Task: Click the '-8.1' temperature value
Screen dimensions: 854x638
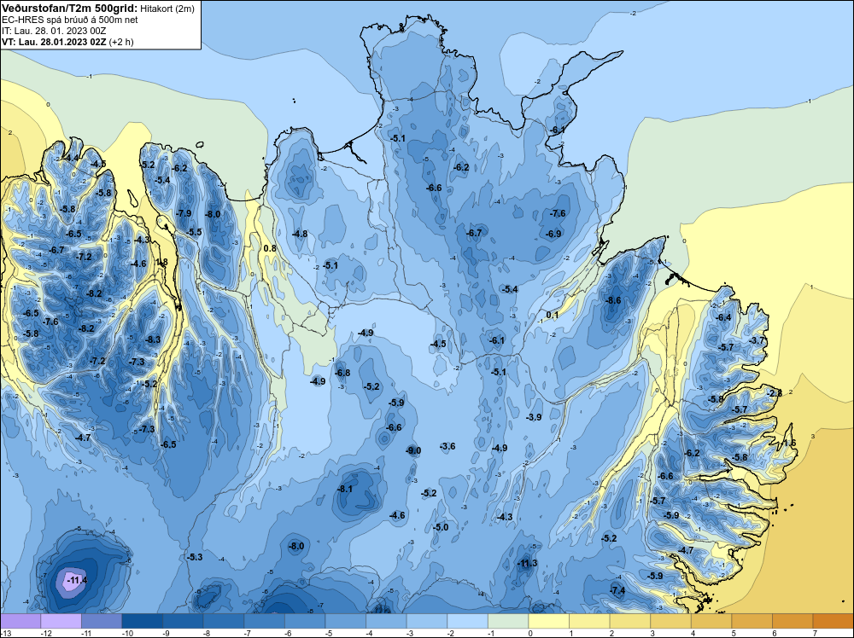Action: coord(345,489)
